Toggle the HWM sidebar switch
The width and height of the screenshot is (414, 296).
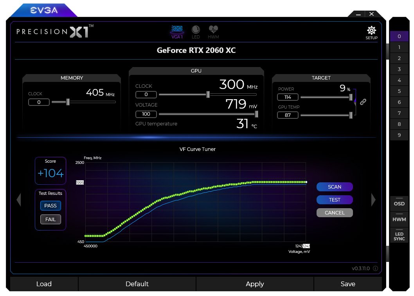399,219
